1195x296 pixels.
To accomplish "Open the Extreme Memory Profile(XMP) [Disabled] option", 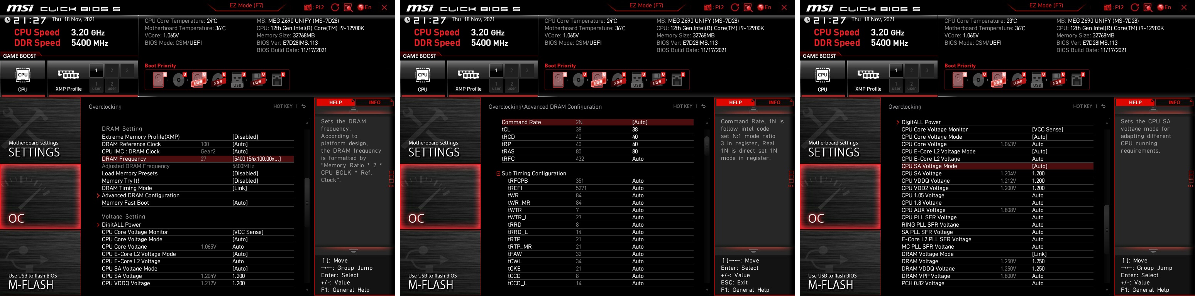I will [x=198, y=137].
